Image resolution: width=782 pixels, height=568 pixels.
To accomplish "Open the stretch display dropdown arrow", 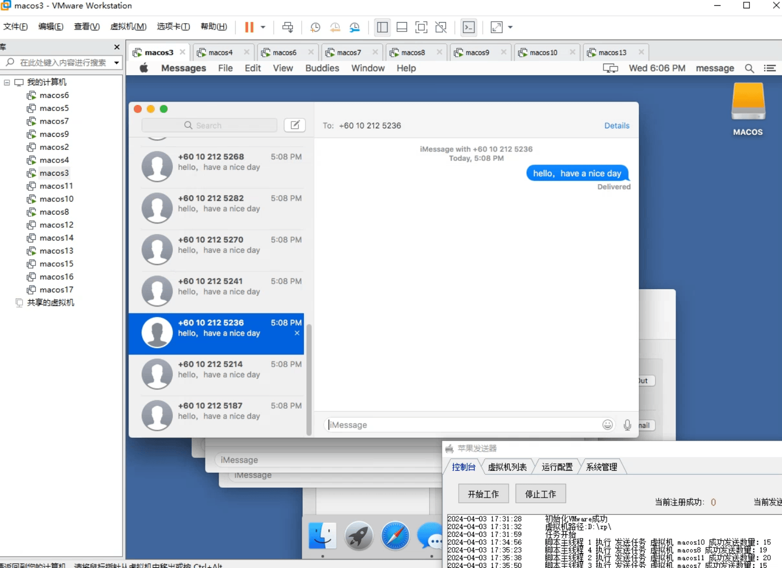I will click(x=510, y=27).
